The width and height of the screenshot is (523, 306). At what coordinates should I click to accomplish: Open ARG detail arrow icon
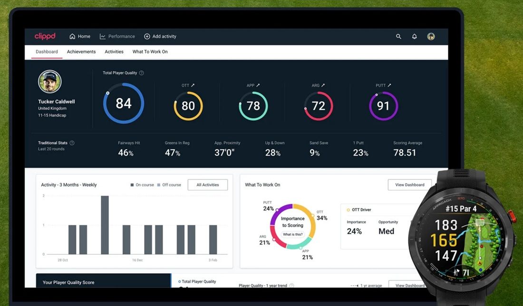pyautogui.click(x=323, y=85)
